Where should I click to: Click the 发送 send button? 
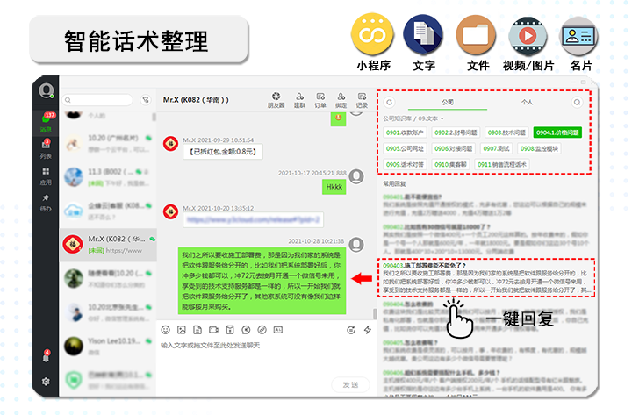point(350,385)
